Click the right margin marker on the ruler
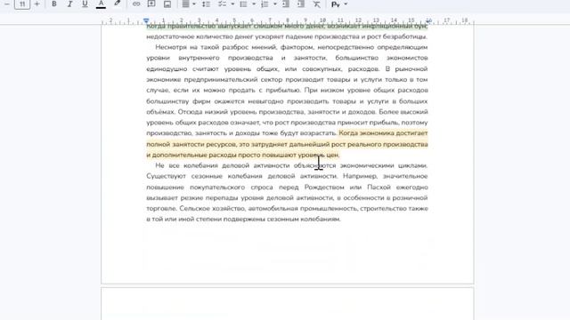This screenshot has height=320, width=570. pos(428,20)
